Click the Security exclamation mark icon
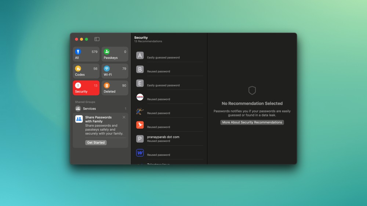Viewport: 367px width, 206px height. (78, 85)
